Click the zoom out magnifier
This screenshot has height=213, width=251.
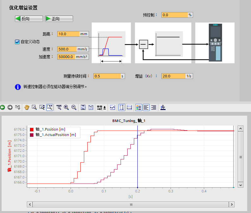pos(74,107)
